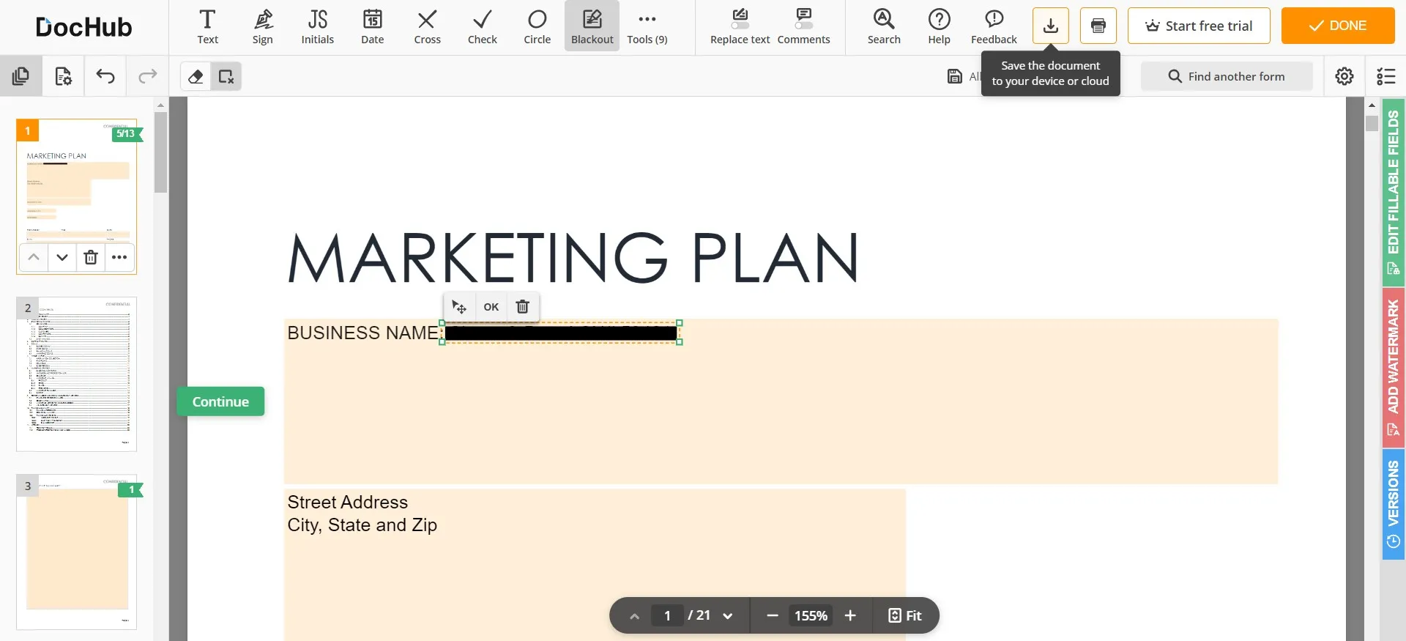
Task: Open the field list panel icon
Action: coord(1385,76)
